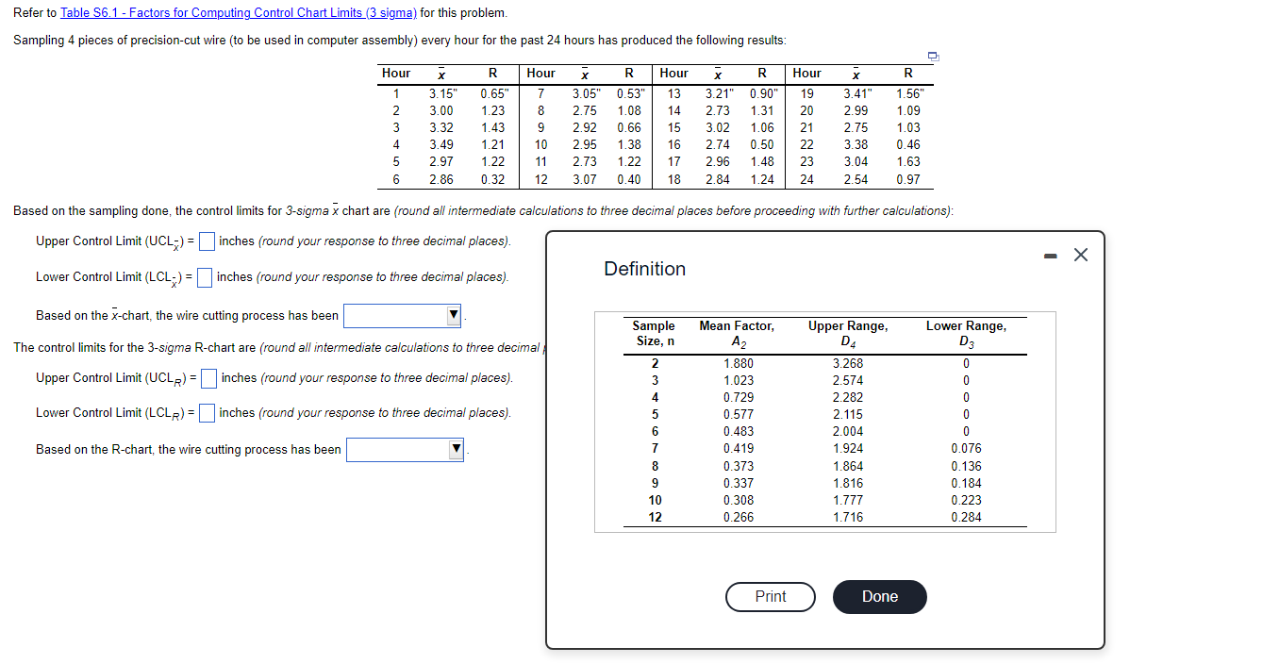Click the Definition dialog title
The height and width of the screenshot is (664, 1263).
pyautogui.click(x=645, y=269)
